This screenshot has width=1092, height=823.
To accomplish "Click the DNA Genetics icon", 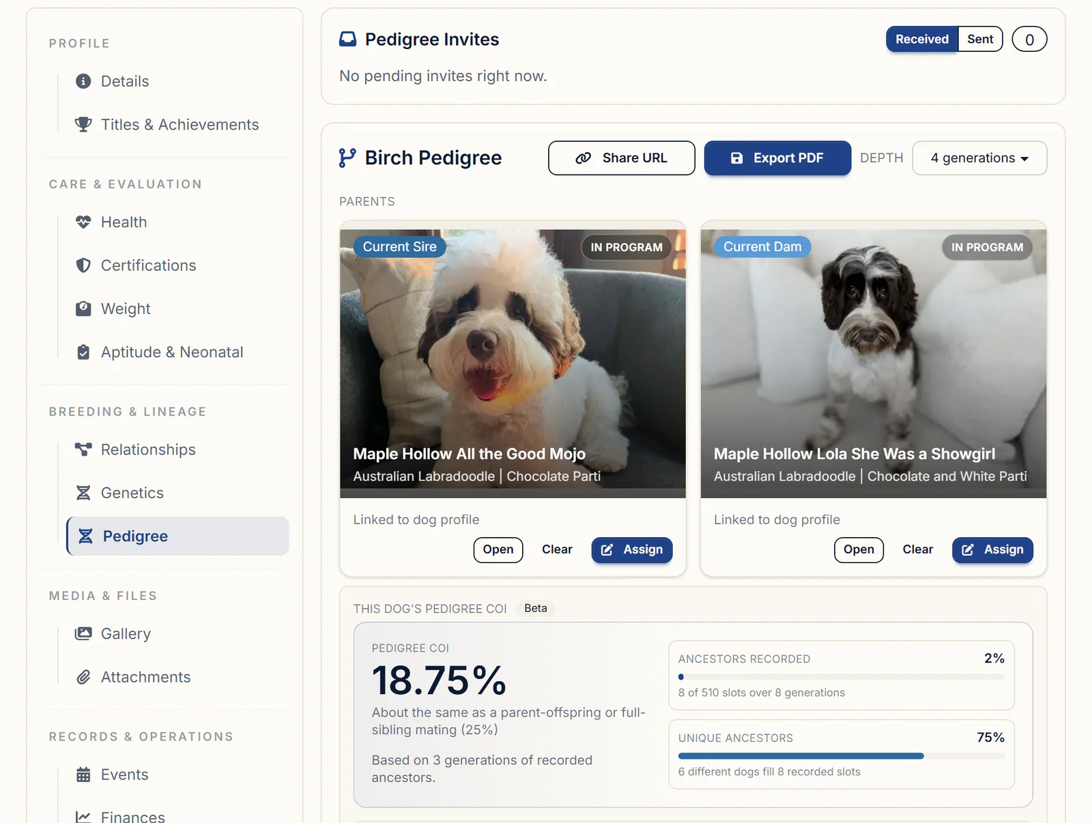I will tap(83, 493).
